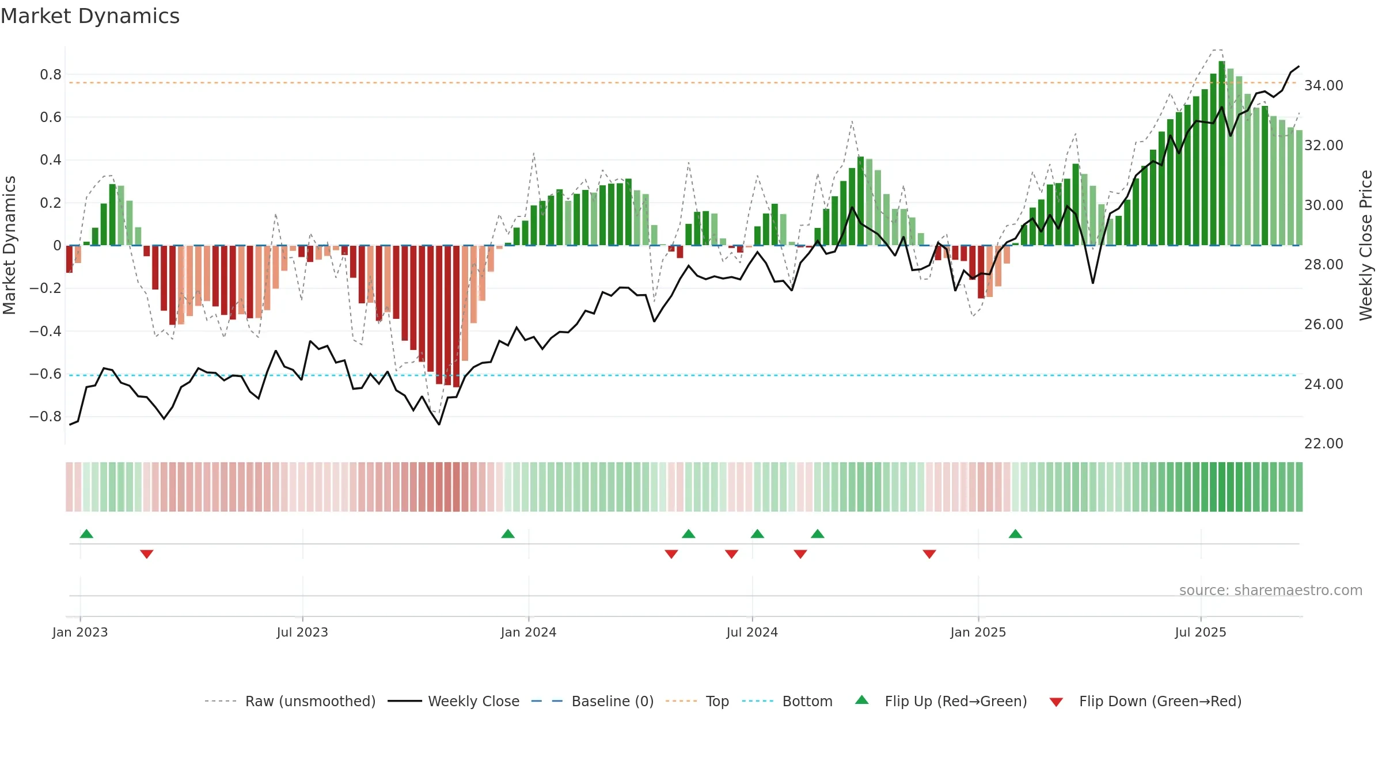Viewport: 1382px width, 777px height.
Task: Click the Flip Down triangle in late 2024
Action: coord(929,554)
